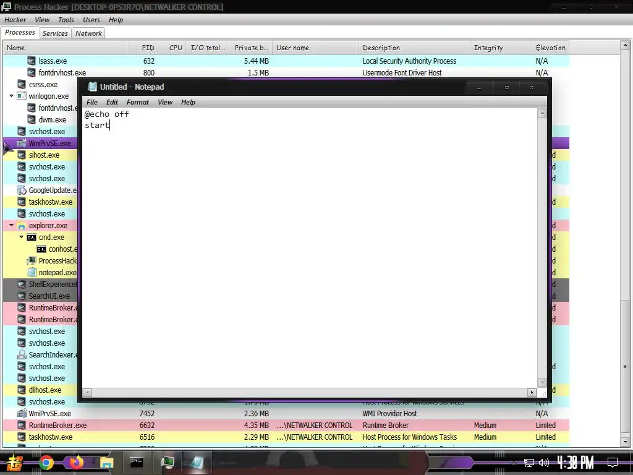The width and height of the screenshot is (633, 475).
Task: Sort by Private bytes column header
Action: 251,48
